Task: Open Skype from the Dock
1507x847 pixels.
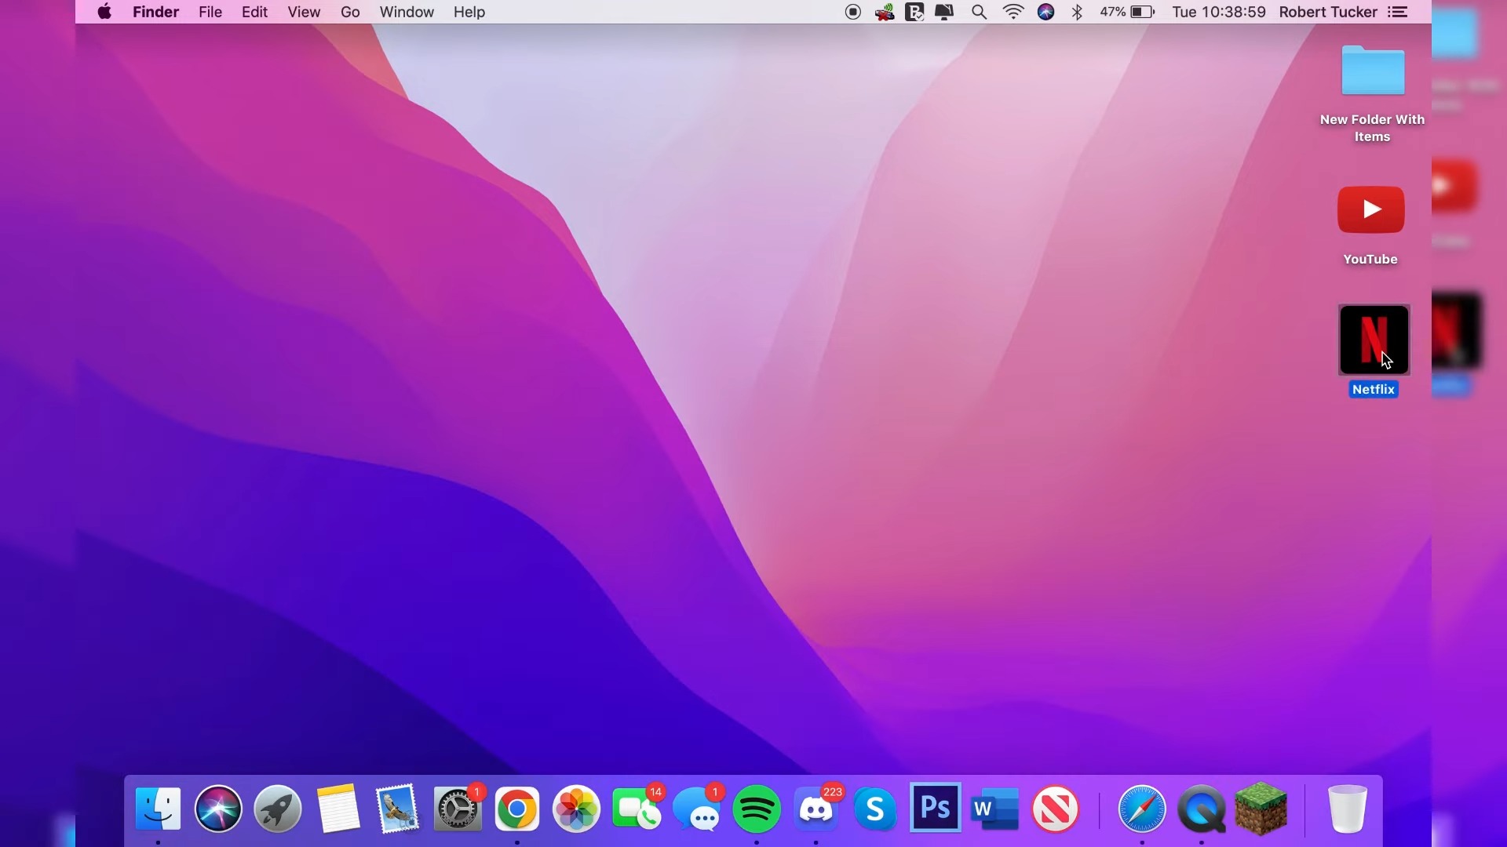Action: (x=875, y=809)
